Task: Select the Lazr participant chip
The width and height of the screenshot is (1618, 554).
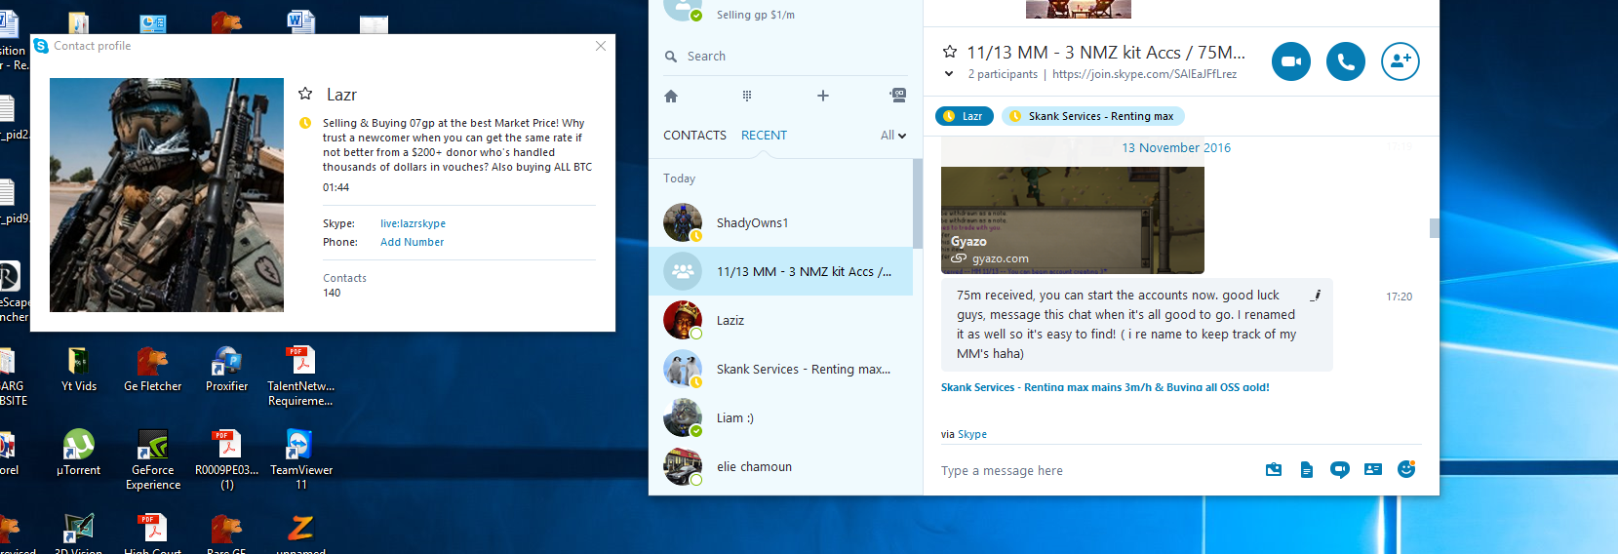Action: click(x=965, y=116)
